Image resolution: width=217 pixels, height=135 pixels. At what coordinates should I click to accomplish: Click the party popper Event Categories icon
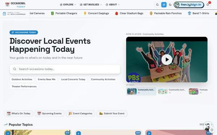(x=70, y=113)
